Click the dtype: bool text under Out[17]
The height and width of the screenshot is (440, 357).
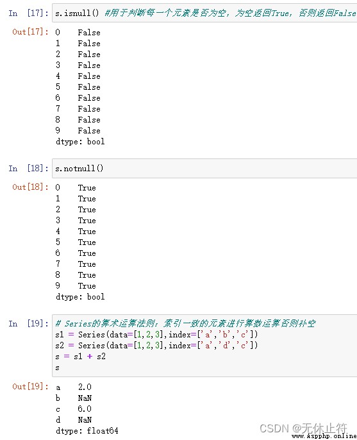tap(80, 141)
